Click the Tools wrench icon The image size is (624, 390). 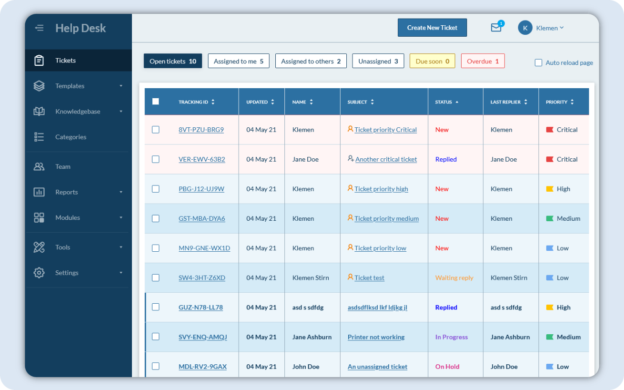point(39,247)
